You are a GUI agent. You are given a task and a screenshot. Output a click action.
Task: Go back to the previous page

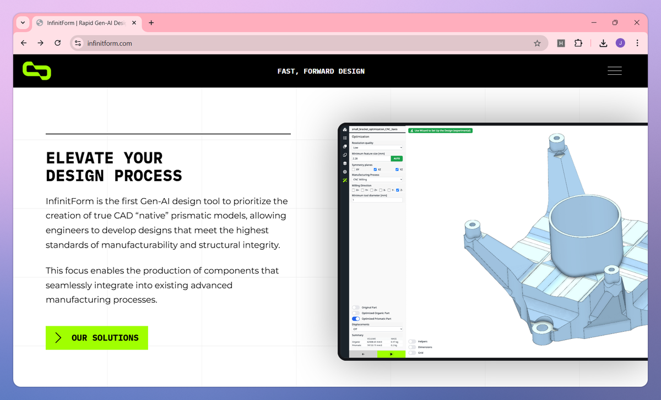point(23,43)
